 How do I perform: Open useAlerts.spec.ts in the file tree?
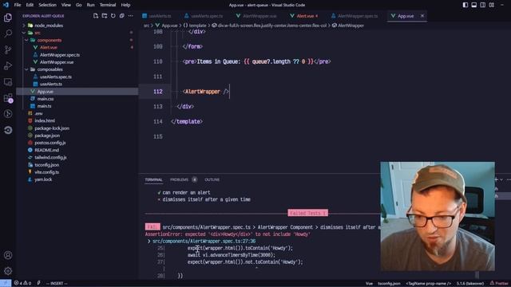click(56, 77)
